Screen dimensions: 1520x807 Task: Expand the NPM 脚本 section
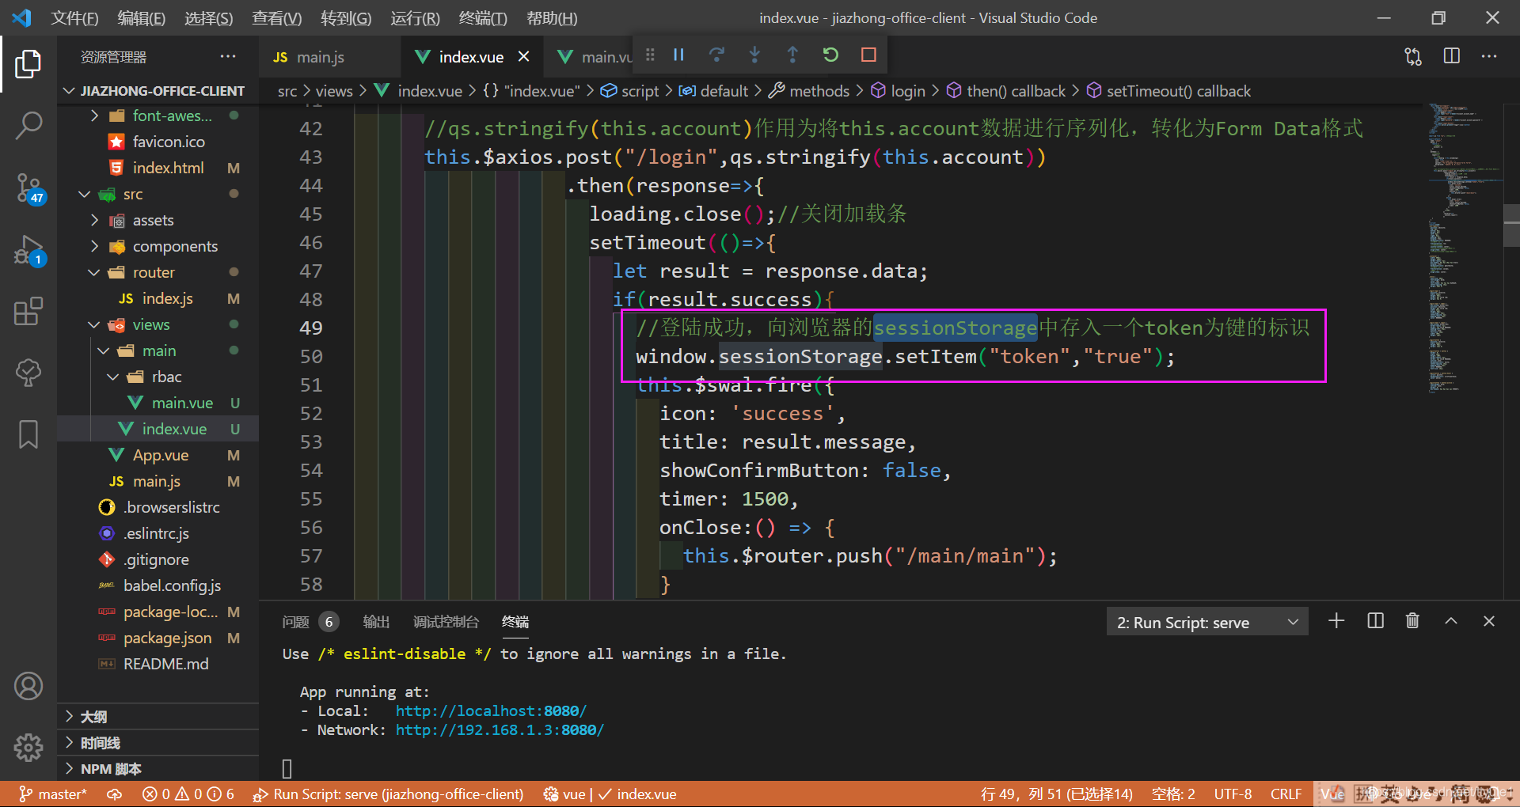coord(158,769)
